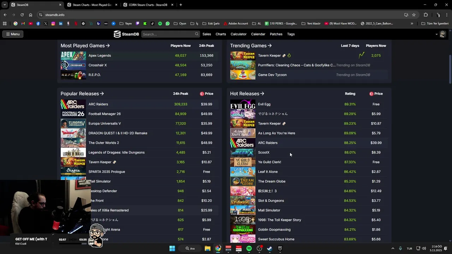Open the Kick bookmark icon
This screenshot has width=452, height=254.
point(145,24)
